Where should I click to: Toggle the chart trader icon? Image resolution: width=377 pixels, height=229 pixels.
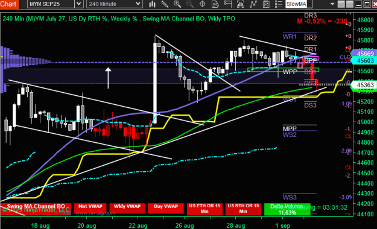227,4
